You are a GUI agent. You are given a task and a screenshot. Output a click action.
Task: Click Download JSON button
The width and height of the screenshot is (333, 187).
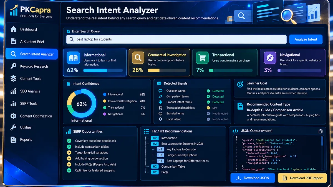pos(253,178)
